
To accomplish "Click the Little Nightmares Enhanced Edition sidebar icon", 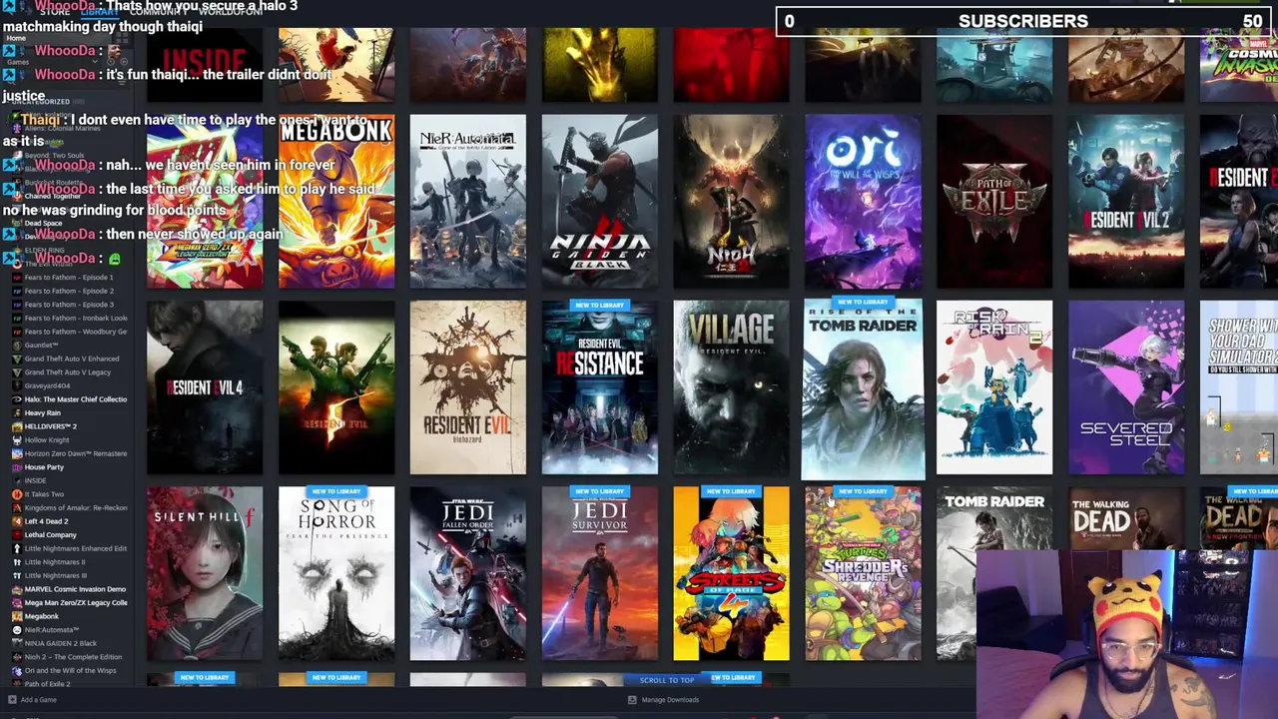I will tap(17, 548).
